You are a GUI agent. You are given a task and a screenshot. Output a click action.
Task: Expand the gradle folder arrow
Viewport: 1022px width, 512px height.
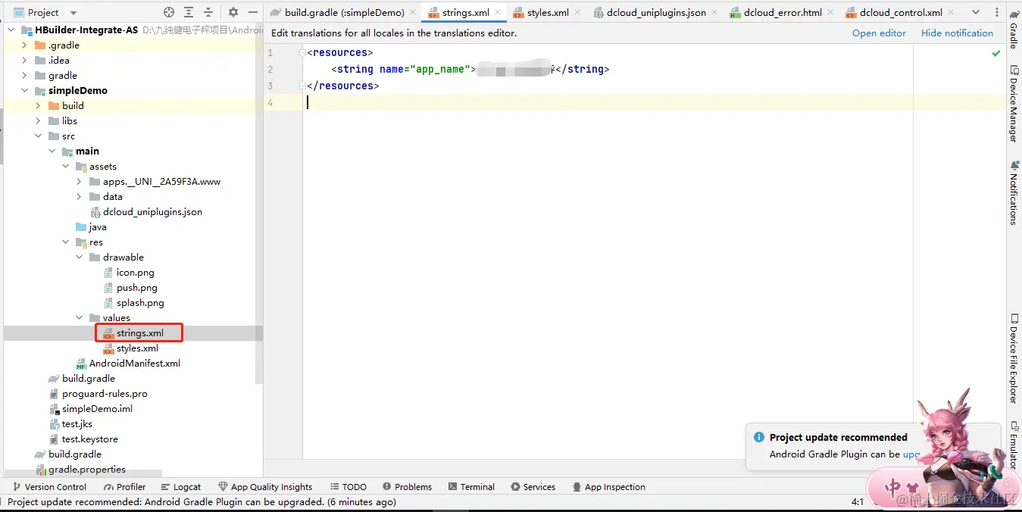point(25,76)
